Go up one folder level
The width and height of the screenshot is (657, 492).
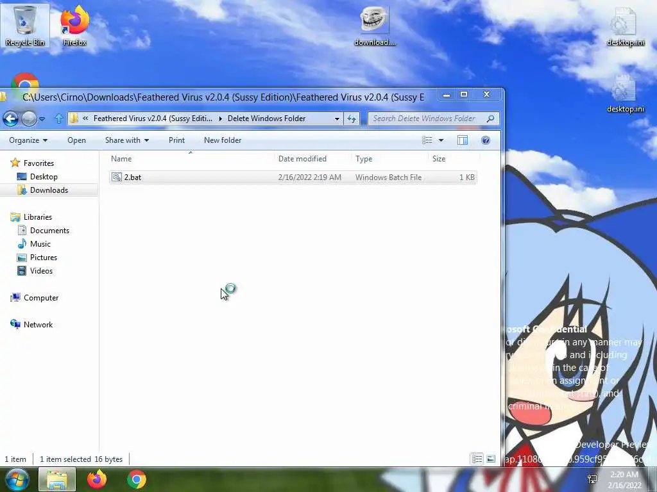58,119
